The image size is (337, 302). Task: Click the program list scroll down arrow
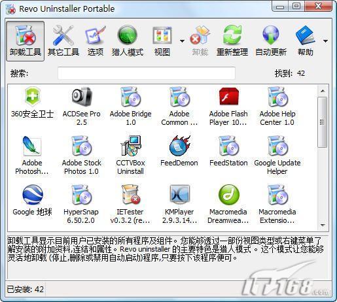click(x=323, y=225)
